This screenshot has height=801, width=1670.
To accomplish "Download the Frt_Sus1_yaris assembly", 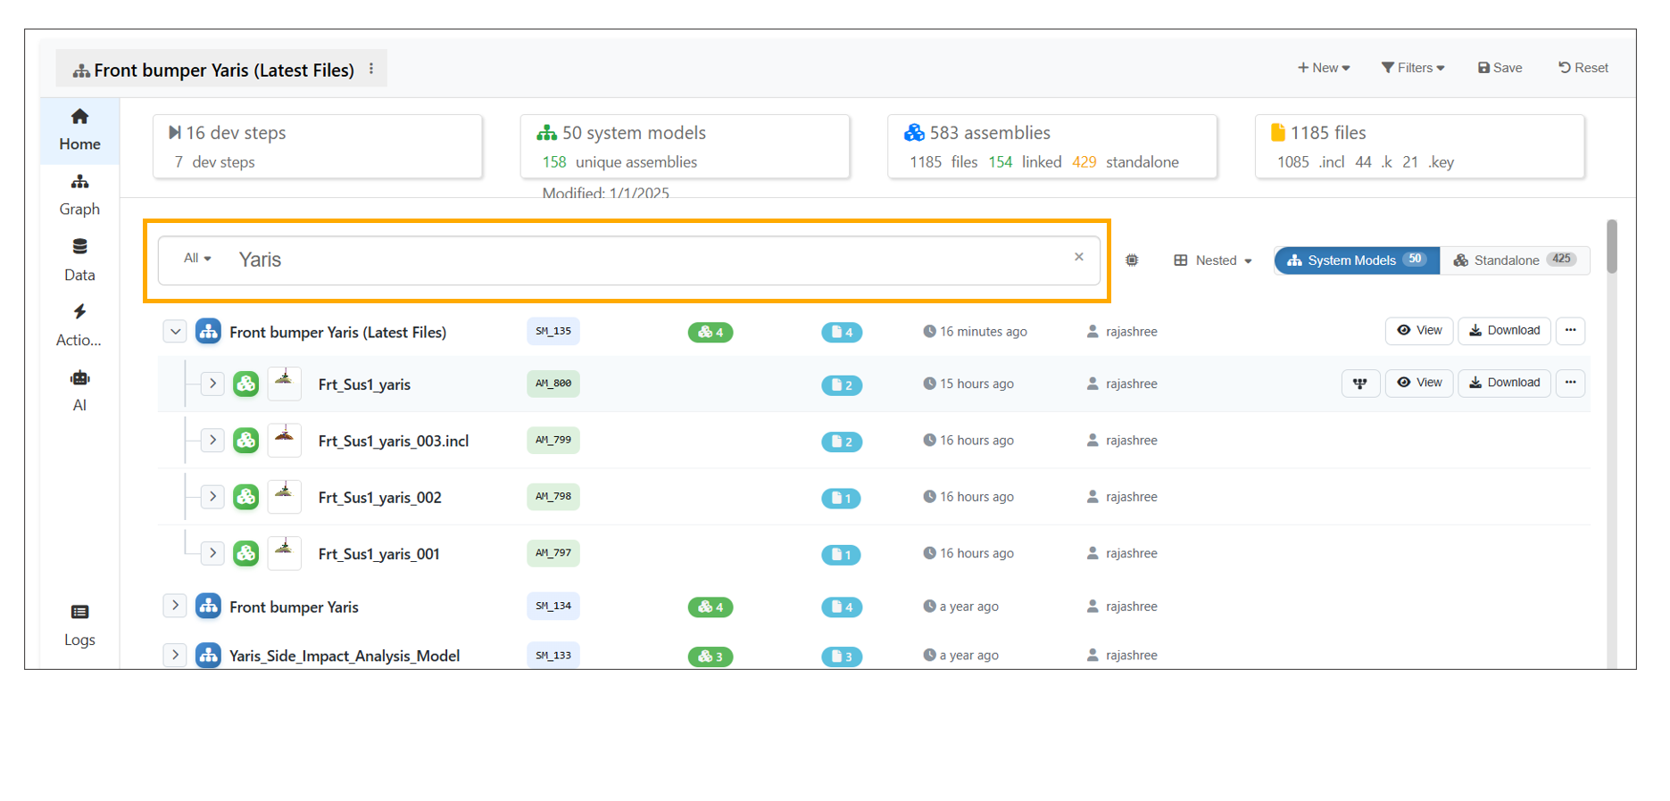I will (1504, 384).
